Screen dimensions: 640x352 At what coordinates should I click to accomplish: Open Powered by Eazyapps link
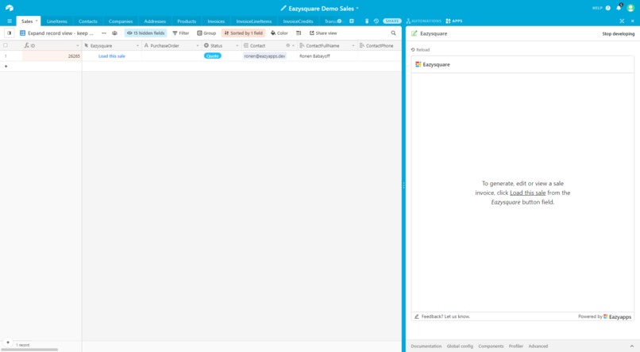pyautogui.click(x=604, y=316)
